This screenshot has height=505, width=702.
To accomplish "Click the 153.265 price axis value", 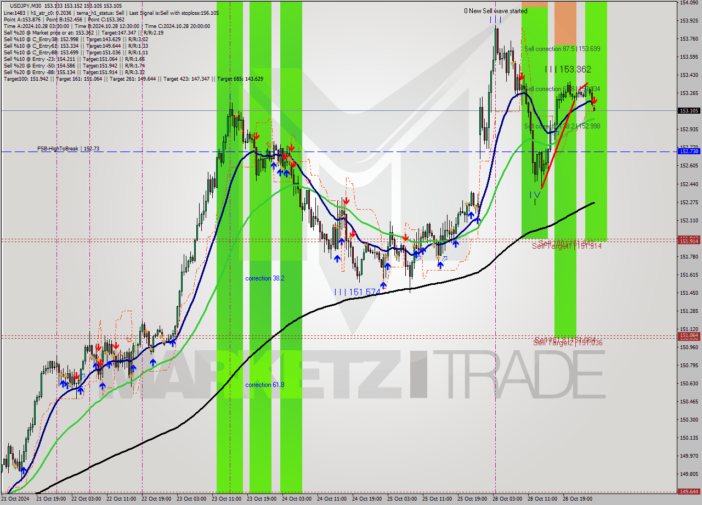I will (x=689, y=93).
